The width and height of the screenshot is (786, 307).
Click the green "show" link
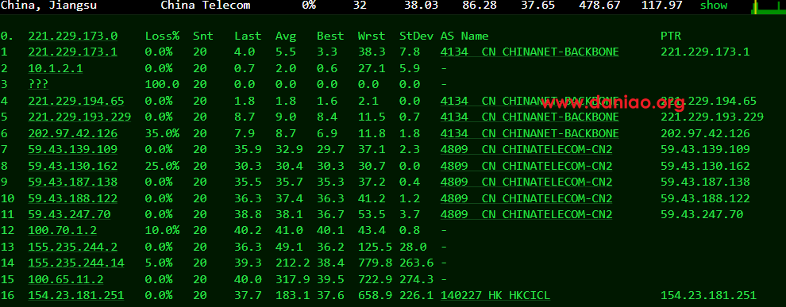(x=713, y=6)
